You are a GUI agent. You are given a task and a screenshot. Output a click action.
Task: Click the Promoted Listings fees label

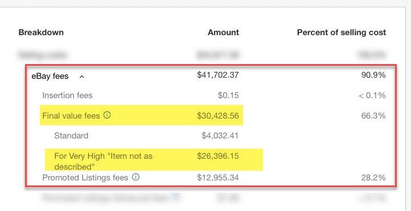point(85,178)
